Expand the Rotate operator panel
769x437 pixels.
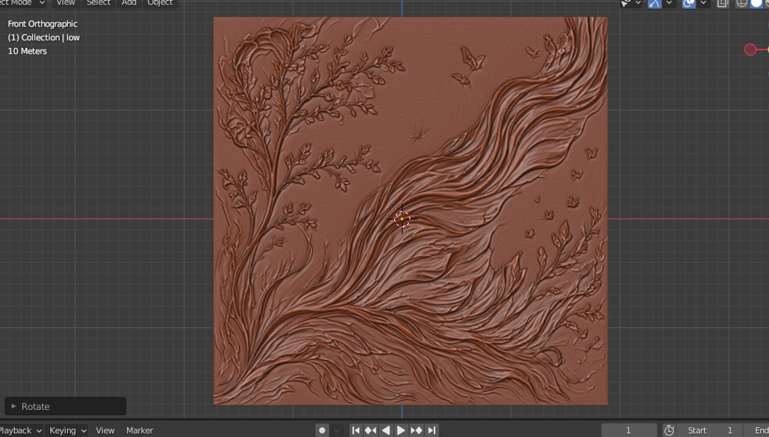pyautogui.click(x=65, y=406)
